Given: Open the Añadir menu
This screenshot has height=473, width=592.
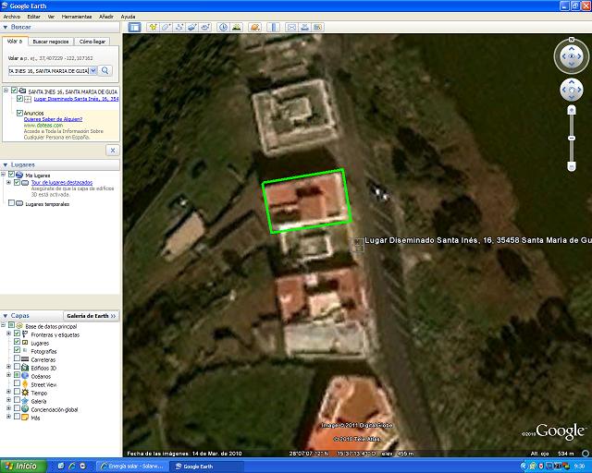Looking at the screenshot, I should (x=106, y=17).
